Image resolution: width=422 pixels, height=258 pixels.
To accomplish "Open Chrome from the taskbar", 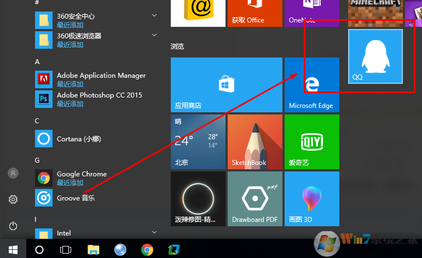I will [147, 250].
